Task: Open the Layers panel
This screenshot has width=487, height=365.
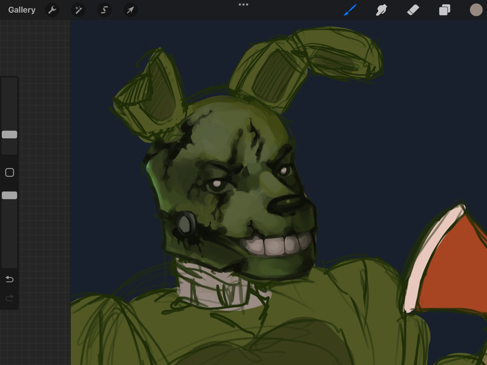Action: [x=444, y=10]
